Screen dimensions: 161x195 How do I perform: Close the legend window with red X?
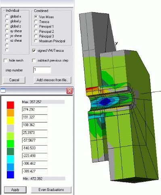coord(69,91)
